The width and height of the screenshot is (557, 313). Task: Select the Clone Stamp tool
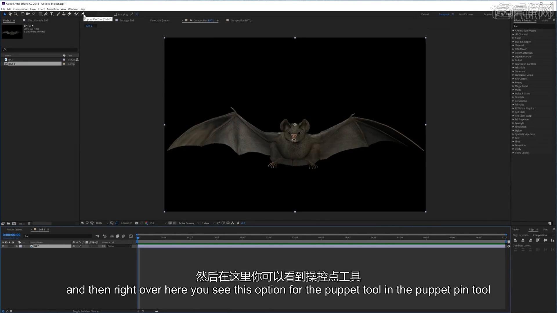tap(64, 14)
